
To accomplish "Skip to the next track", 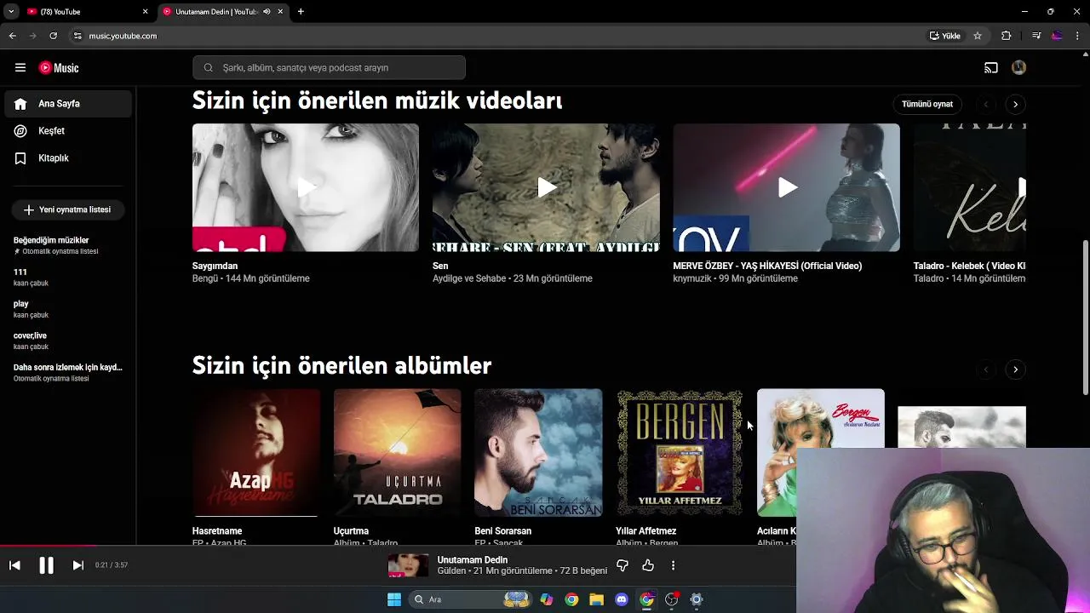I will click(x=77, y=565).
